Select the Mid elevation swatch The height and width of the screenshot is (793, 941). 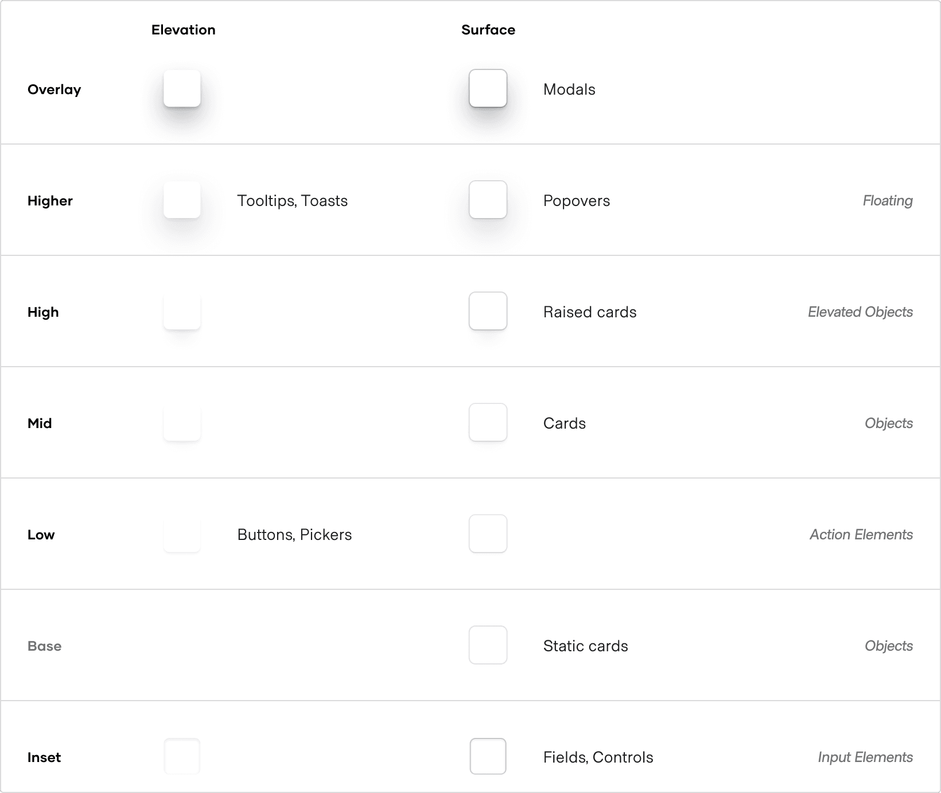(182, 422)
